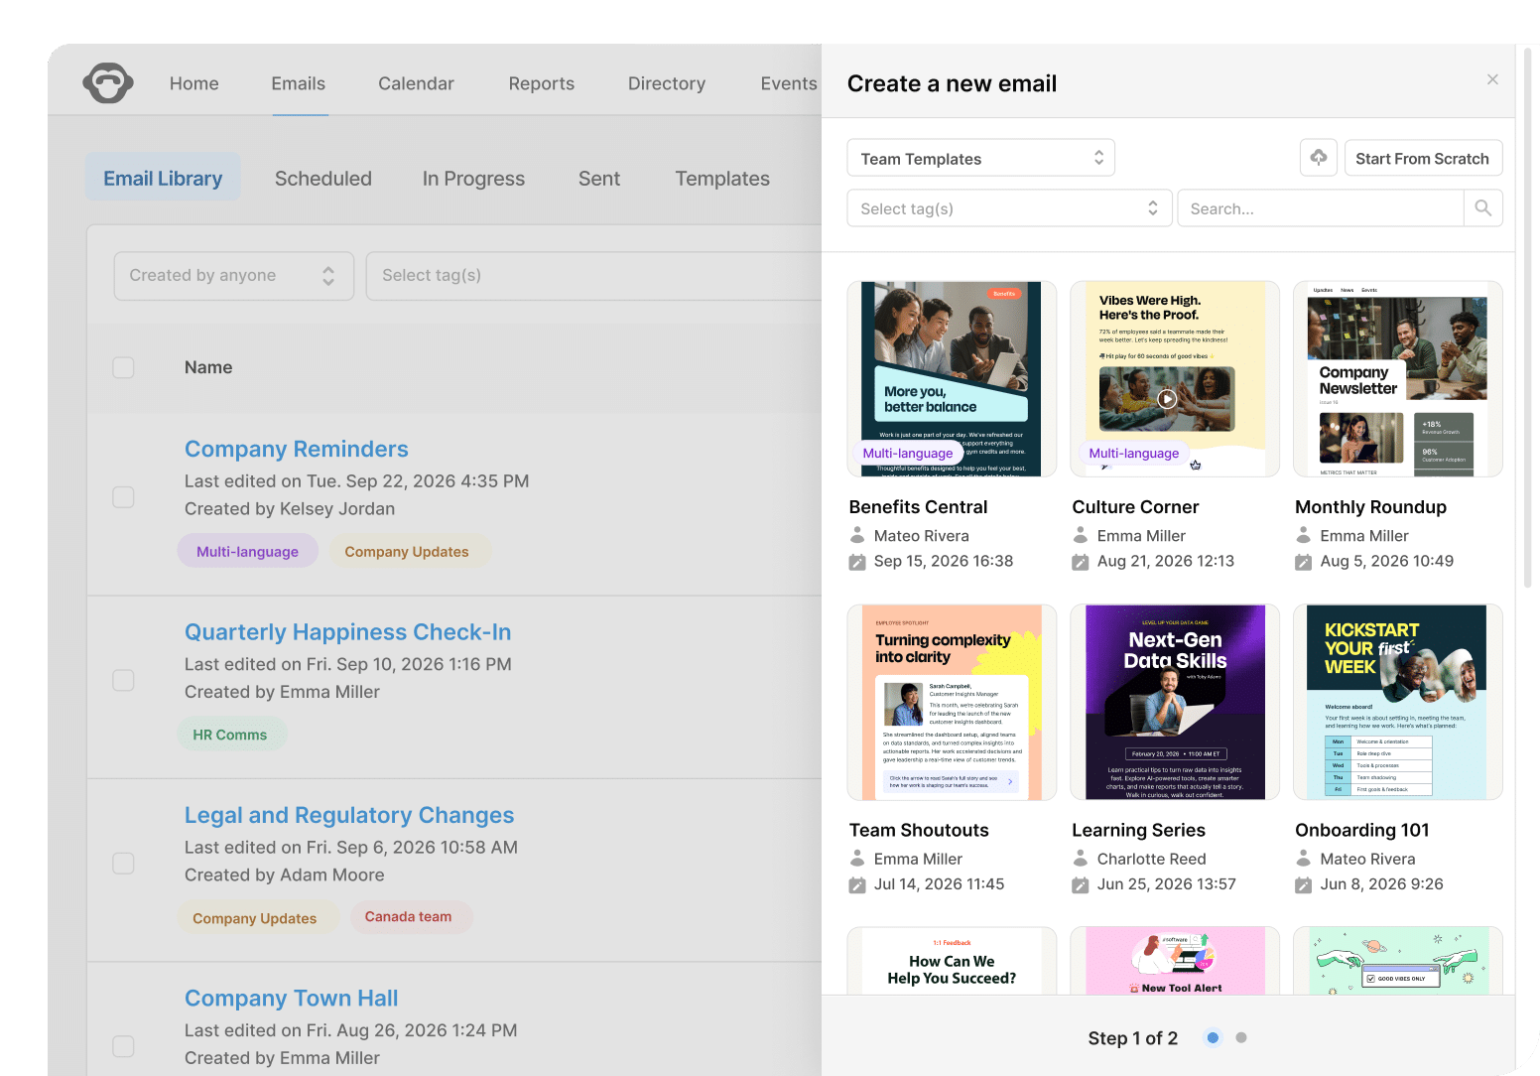Play the video in Culture Corner thumbnail
Viewport: 1540px width, 1076px height.
tap(1167, 399)
